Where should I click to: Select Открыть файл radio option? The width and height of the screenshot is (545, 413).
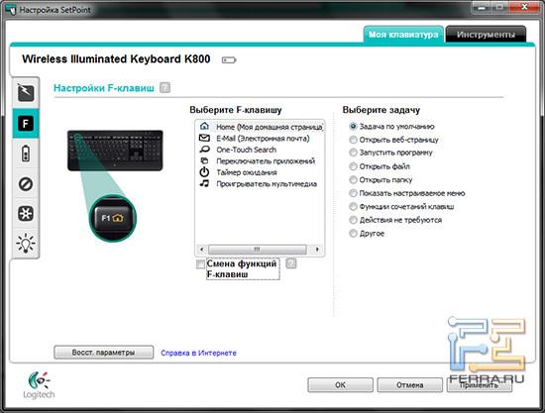(x=353, y=166)
